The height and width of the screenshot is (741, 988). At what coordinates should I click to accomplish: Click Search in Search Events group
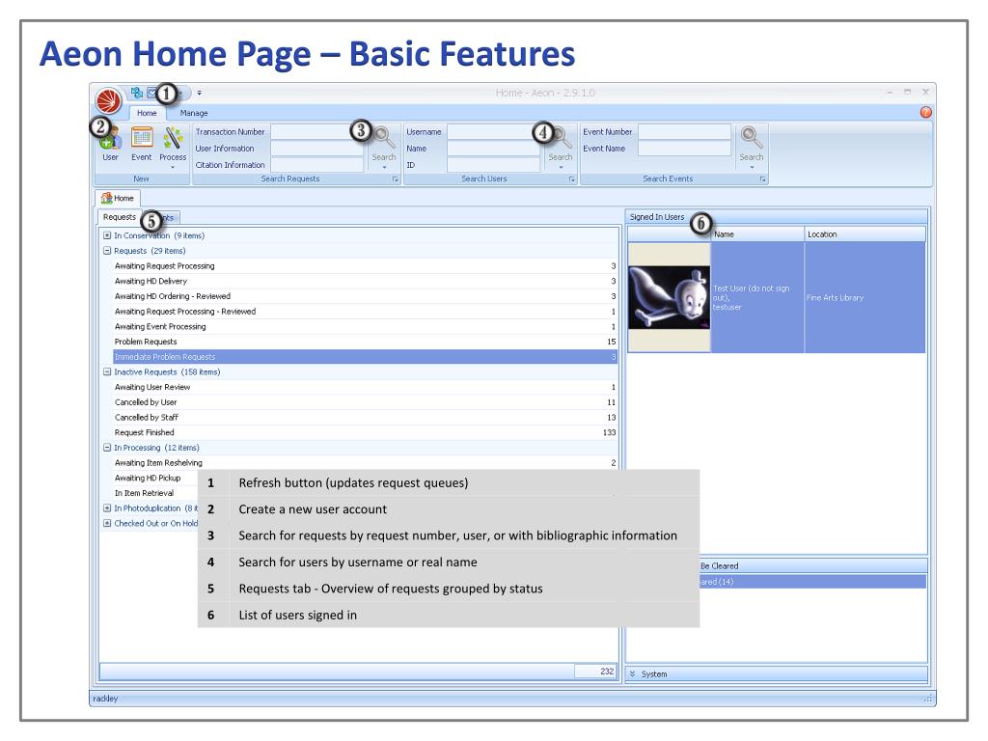click(x=751, y=147)
